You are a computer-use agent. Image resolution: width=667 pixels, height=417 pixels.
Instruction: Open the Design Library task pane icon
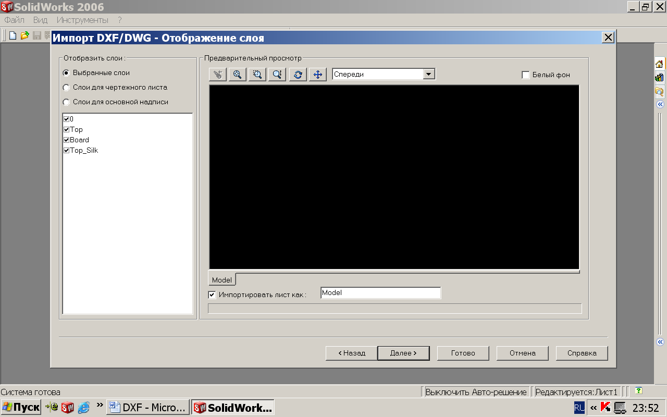(x=659, y=78)
